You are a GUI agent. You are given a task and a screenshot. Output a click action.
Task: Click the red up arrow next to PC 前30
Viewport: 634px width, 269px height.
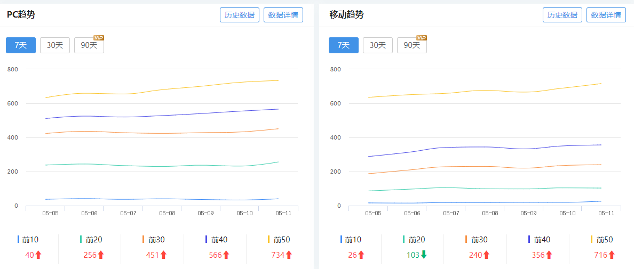[x=163, y=255]
